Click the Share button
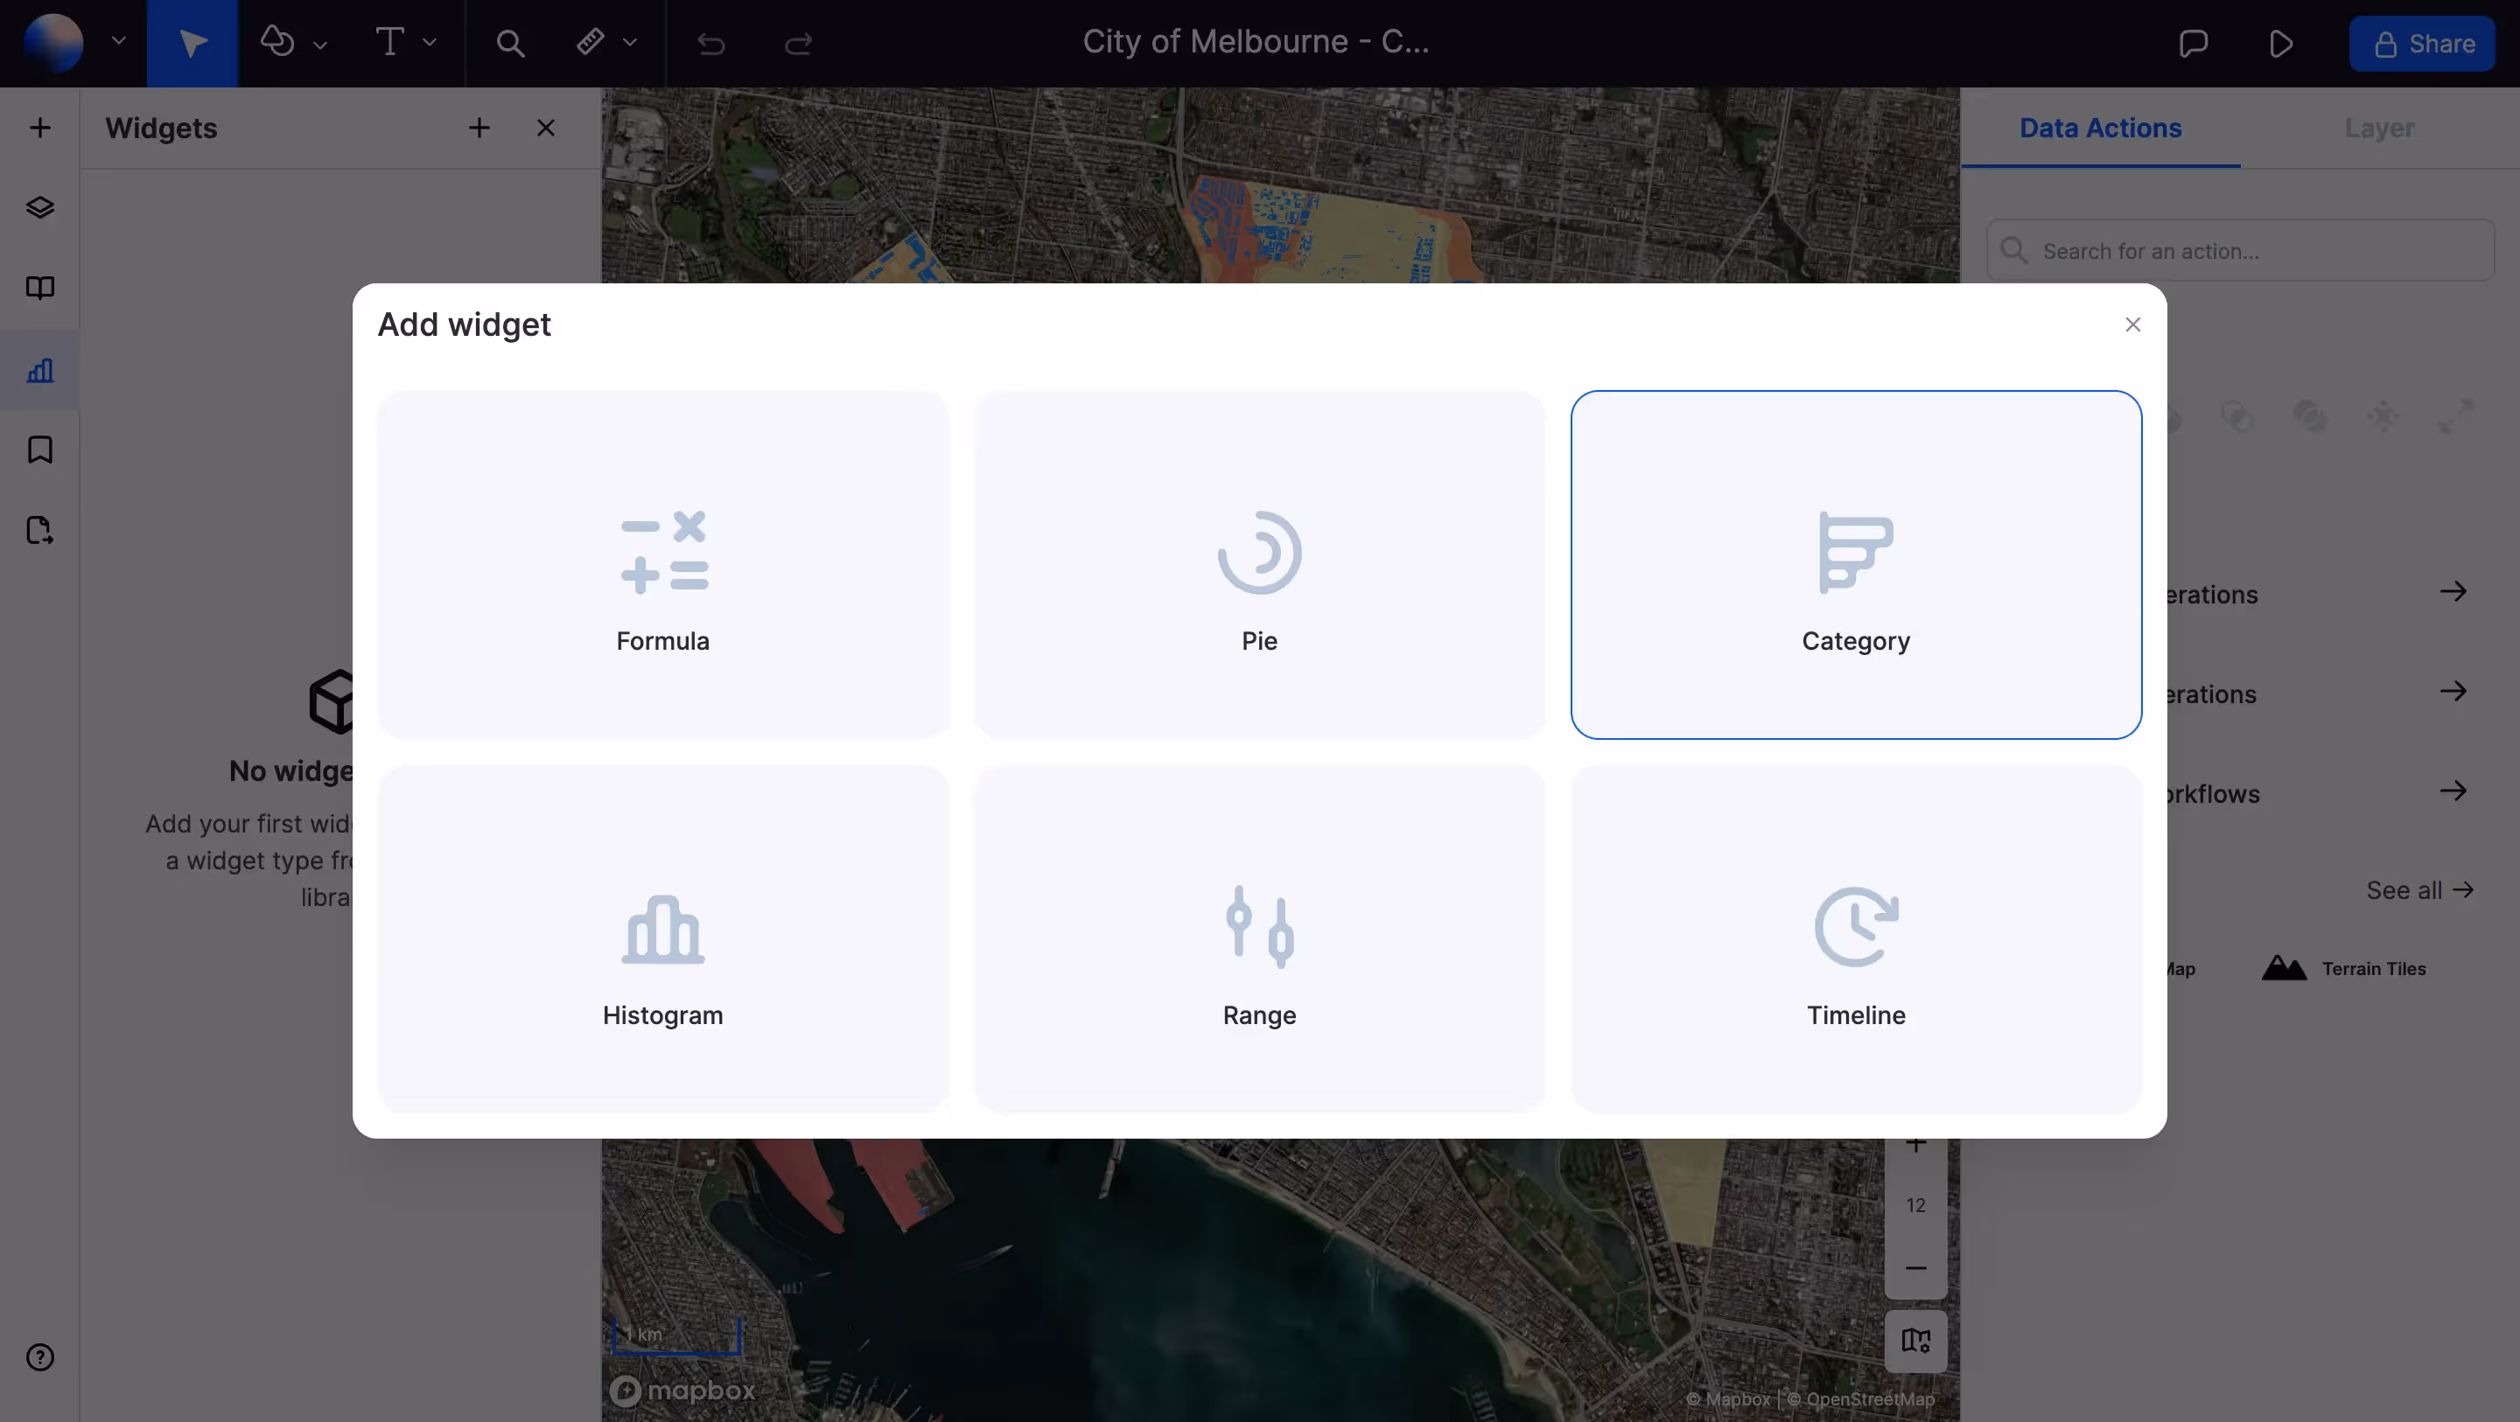Viewport: 2520px width, 1422px height. pos(2421,43)
